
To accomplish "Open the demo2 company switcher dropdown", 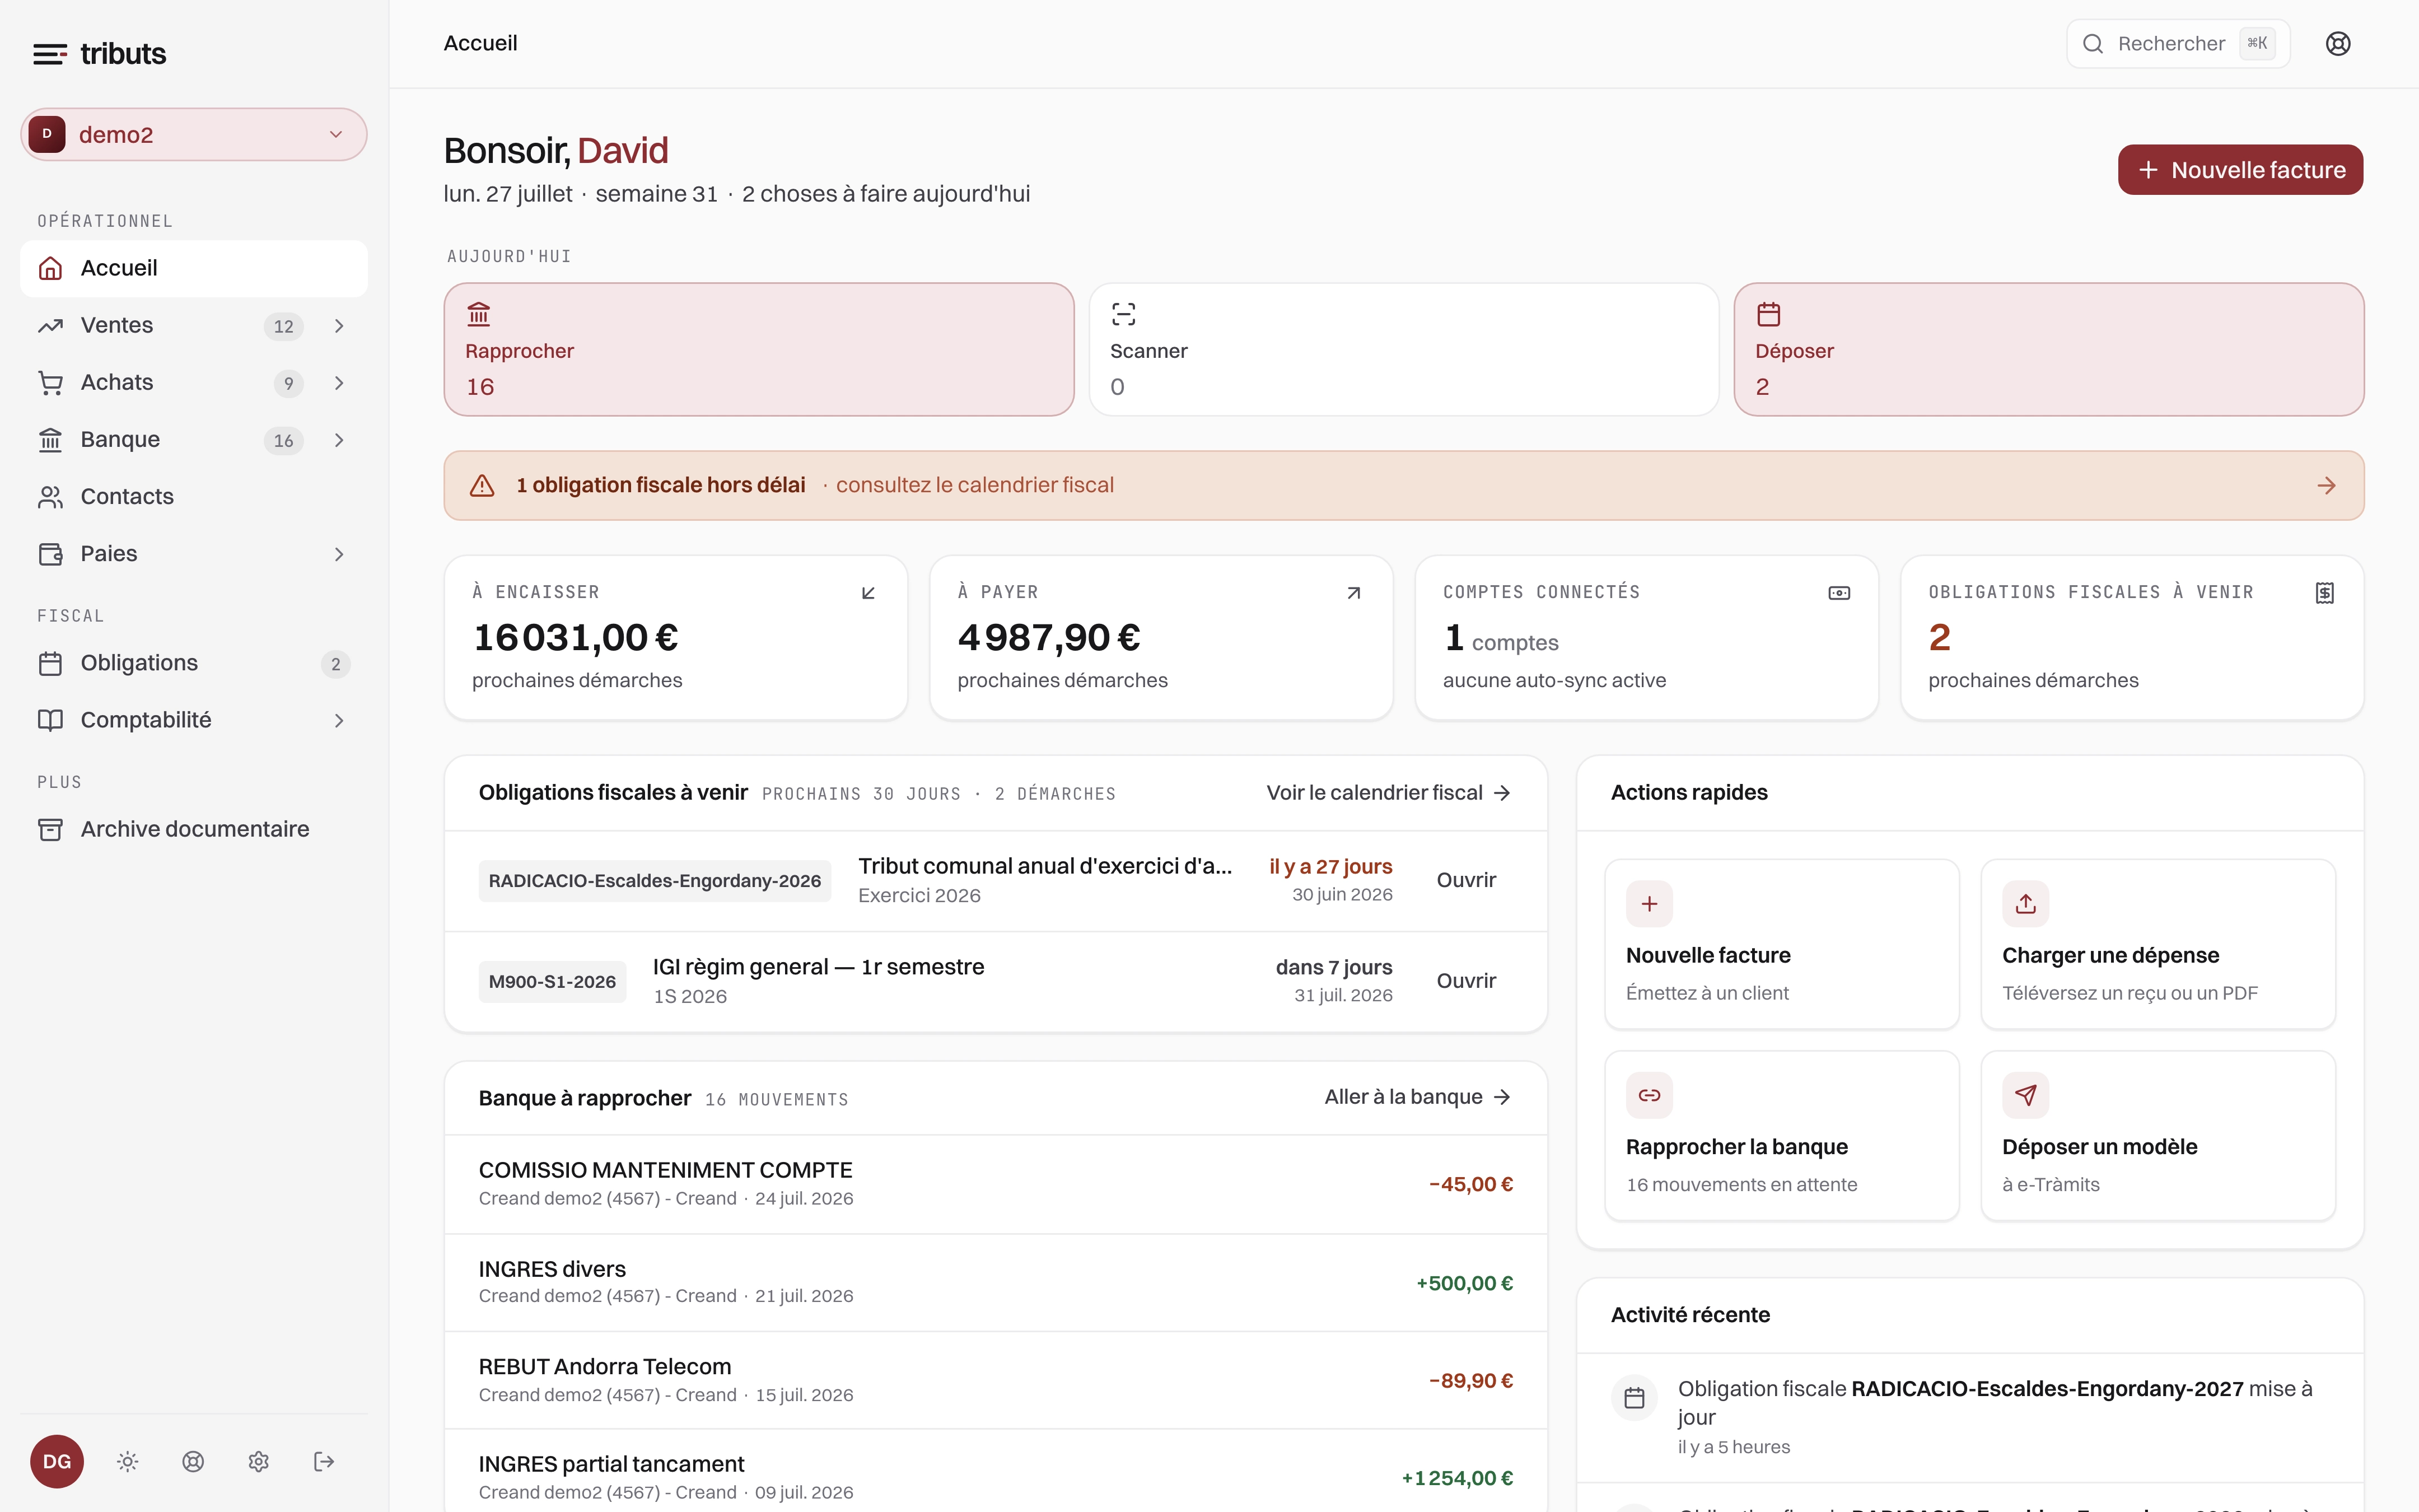I will point(194,135).
